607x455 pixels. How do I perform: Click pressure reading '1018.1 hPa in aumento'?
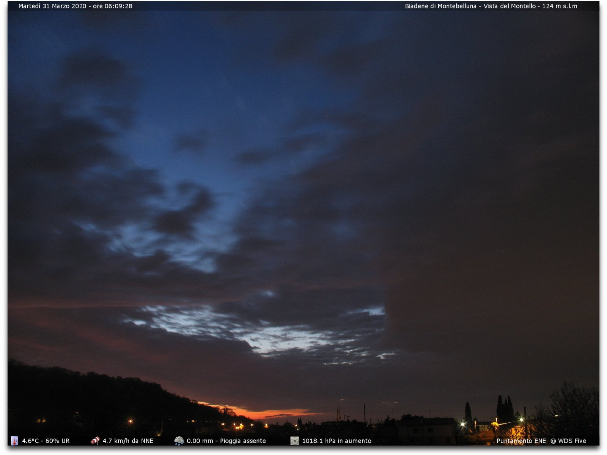pos(337,441)
